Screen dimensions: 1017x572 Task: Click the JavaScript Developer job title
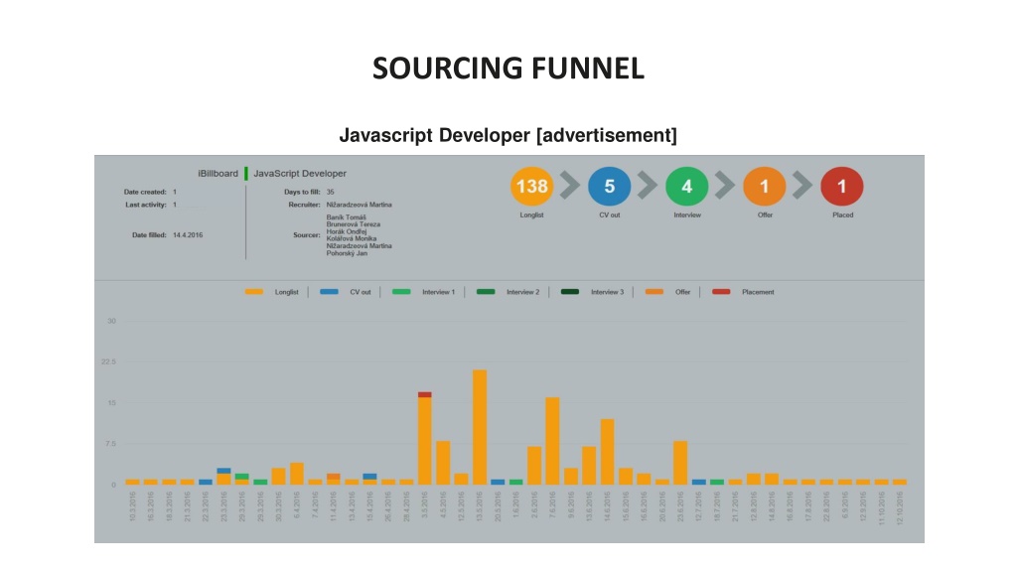[x=300, y=173]
